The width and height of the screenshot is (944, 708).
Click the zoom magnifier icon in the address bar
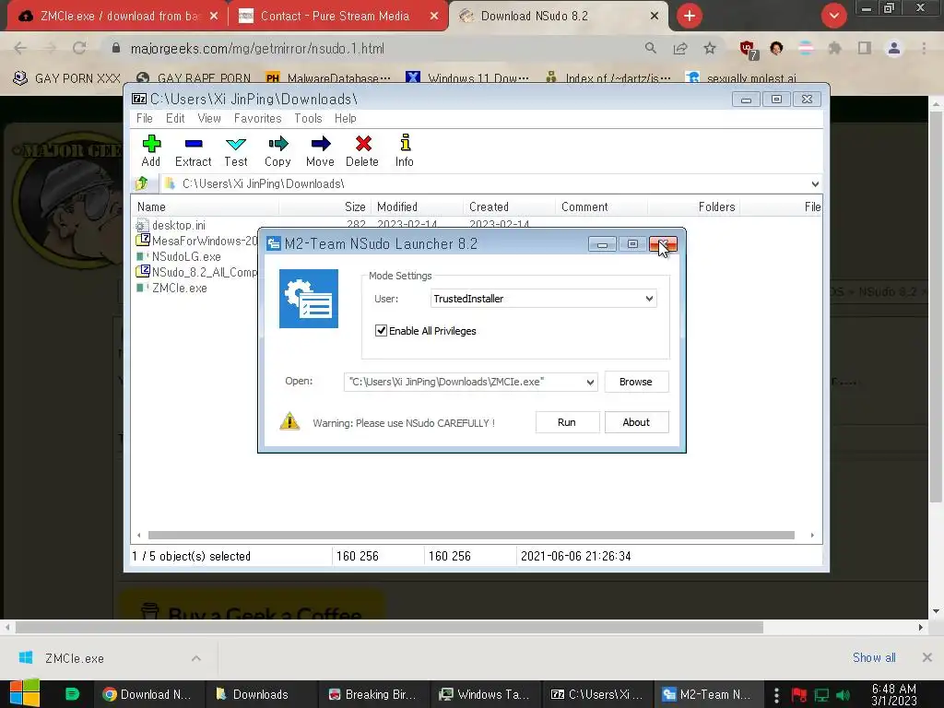(650, 48)
